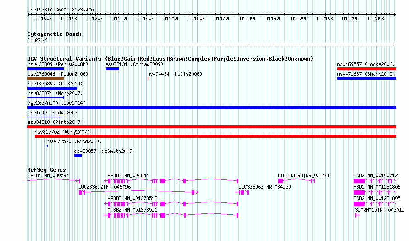Click the thin blue line under nsv833071
The height and width of the screenshot is (241, 409).
pyautogui.click(x=45, y=98)
